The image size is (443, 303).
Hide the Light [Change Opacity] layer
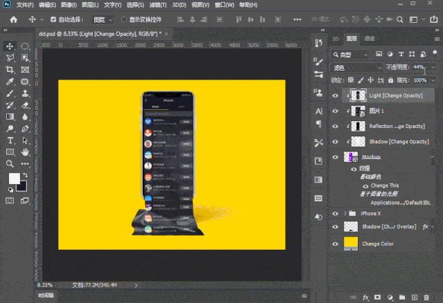click(x=335, y=96)
